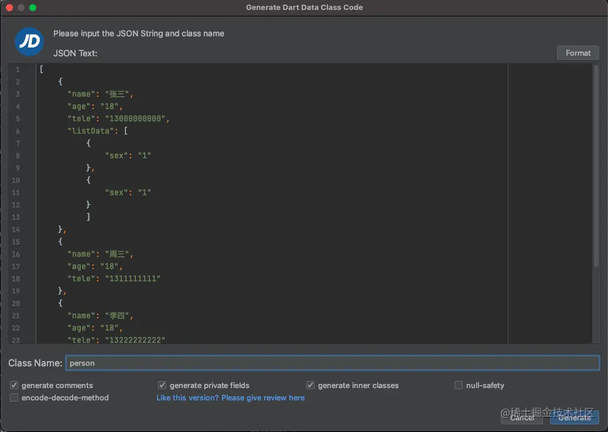Screen dimensions: 608x432
Task: Focus the Class Name input field
Action: tap(332, 363)
